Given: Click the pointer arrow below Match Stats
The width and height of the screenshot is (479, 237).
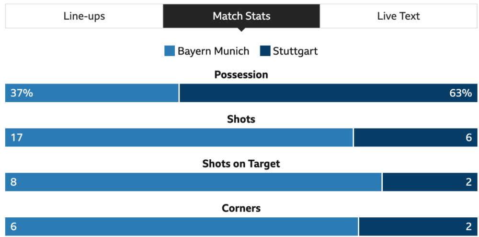Looking at the screenshot, I should (x=241, y=30).
